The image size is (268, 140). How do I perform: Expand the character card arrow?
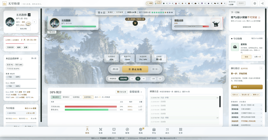pos(34,22)
